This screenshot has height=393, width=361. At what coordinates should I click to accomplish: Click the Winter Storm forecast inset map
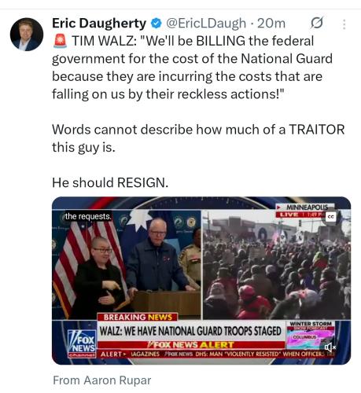pos(311,335)
